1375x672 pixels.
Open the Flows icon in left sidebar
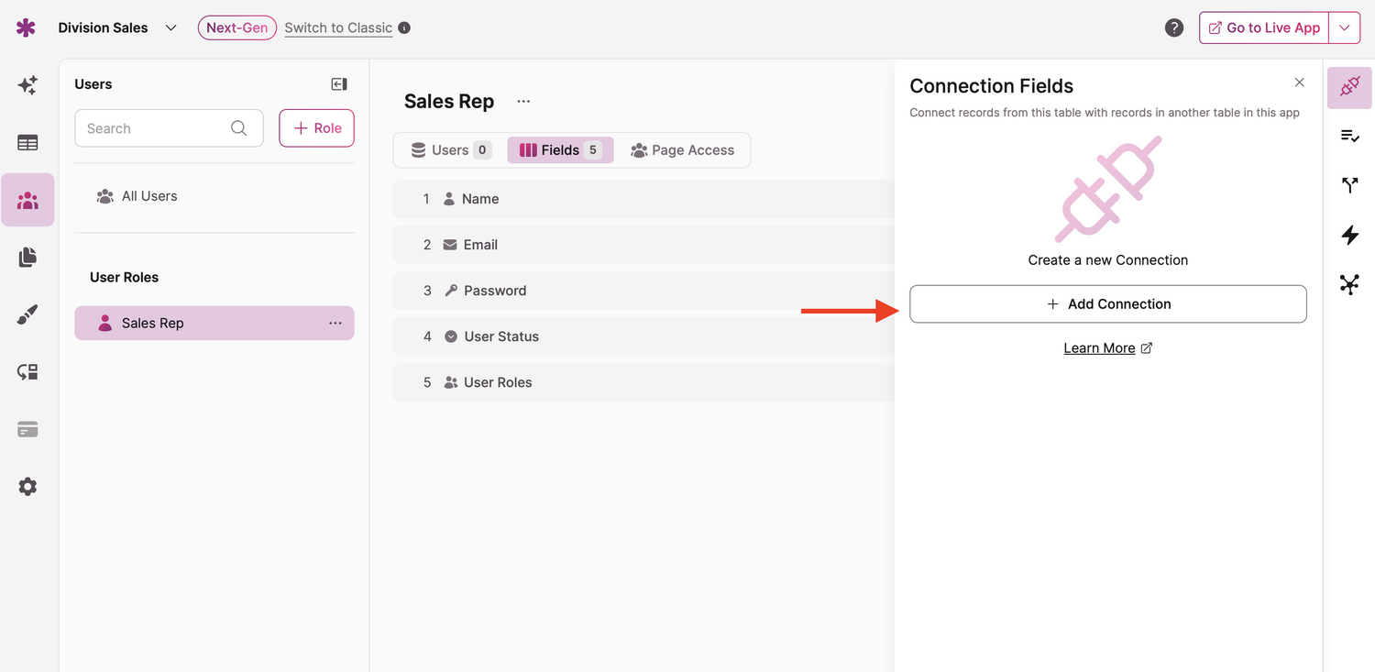(27, 372)
